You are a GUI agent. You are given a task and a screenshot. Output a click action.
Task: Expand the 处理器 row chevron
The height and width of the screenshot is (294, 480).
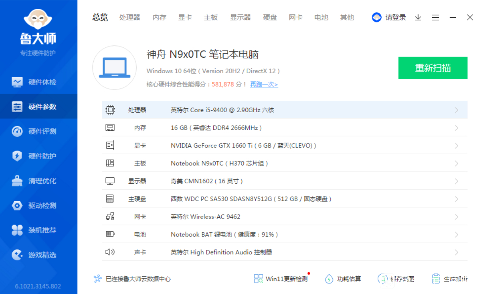(457, 110)
